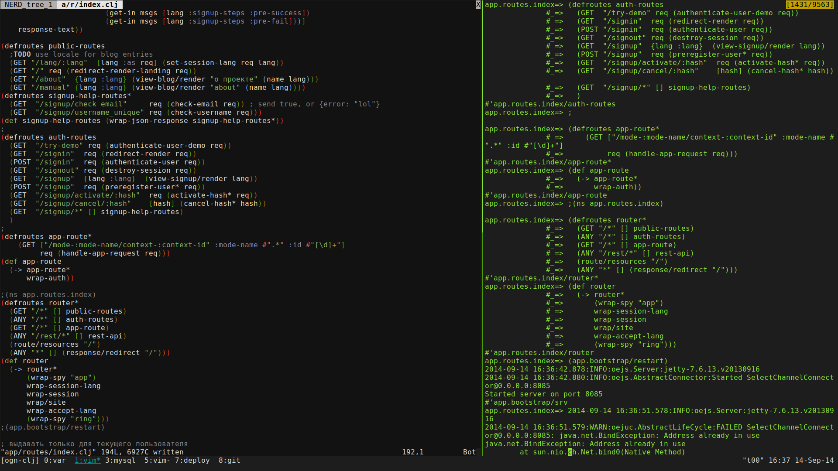Screen dimensions: 838x471
Task: Open tmux window 7:deploy
Action: (192, 461)
